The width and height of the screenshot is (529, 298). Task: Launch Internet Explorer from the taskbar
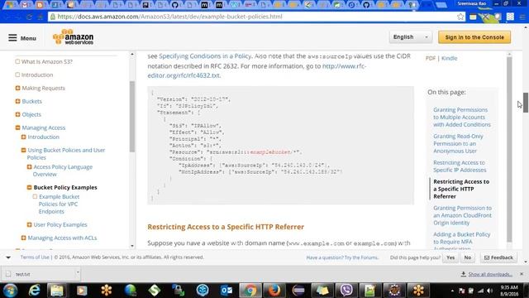(34, 291)
